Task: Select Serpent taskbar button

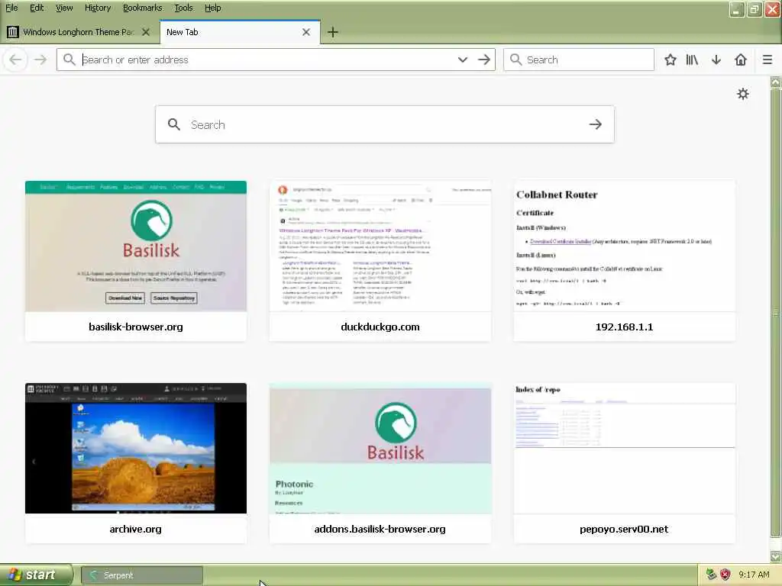Action: [x=142, y=575]
